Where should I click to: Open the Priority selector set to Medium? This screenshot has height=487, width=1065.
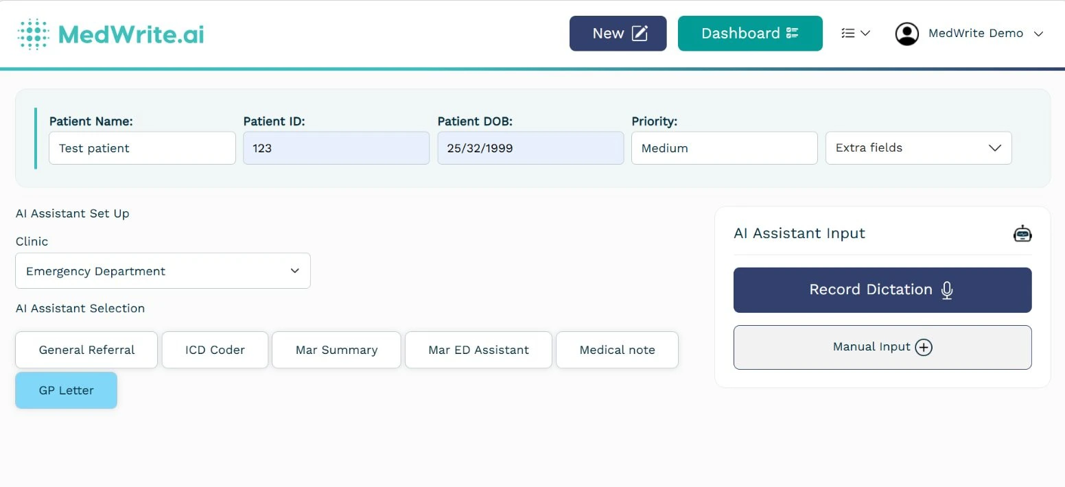click(x=724, y=147)
